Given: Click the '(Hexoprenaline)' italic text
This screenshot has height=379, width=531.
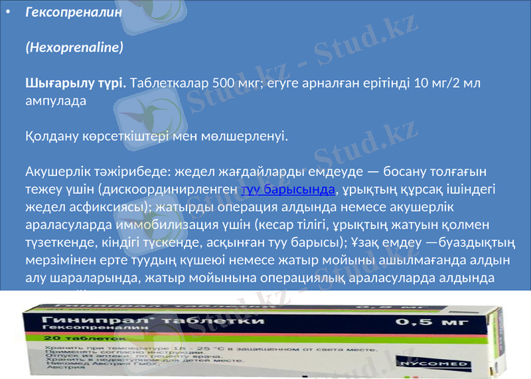Looking at the screenshot, I should (x=74, y=47).
